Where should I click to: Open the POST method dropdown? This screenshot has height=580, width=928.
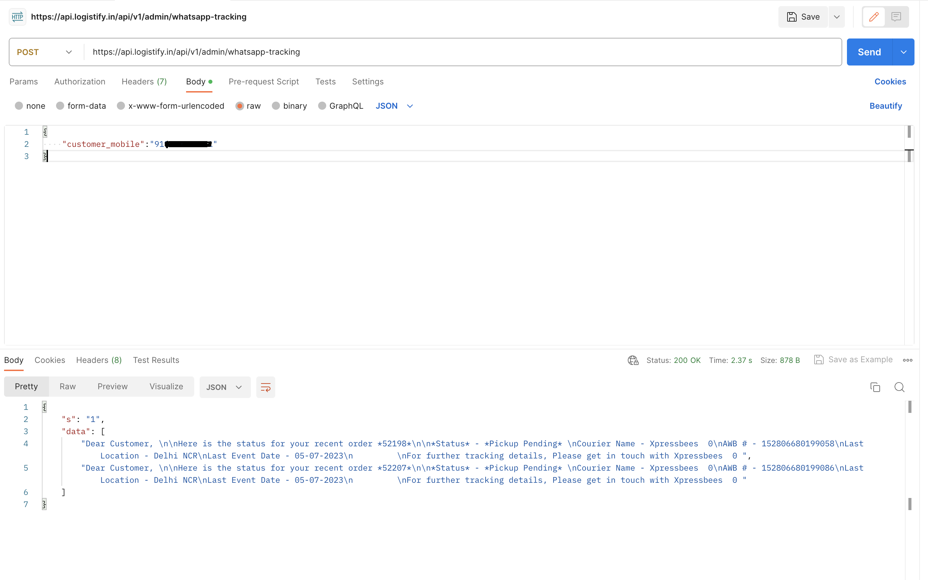pos(45,52)
